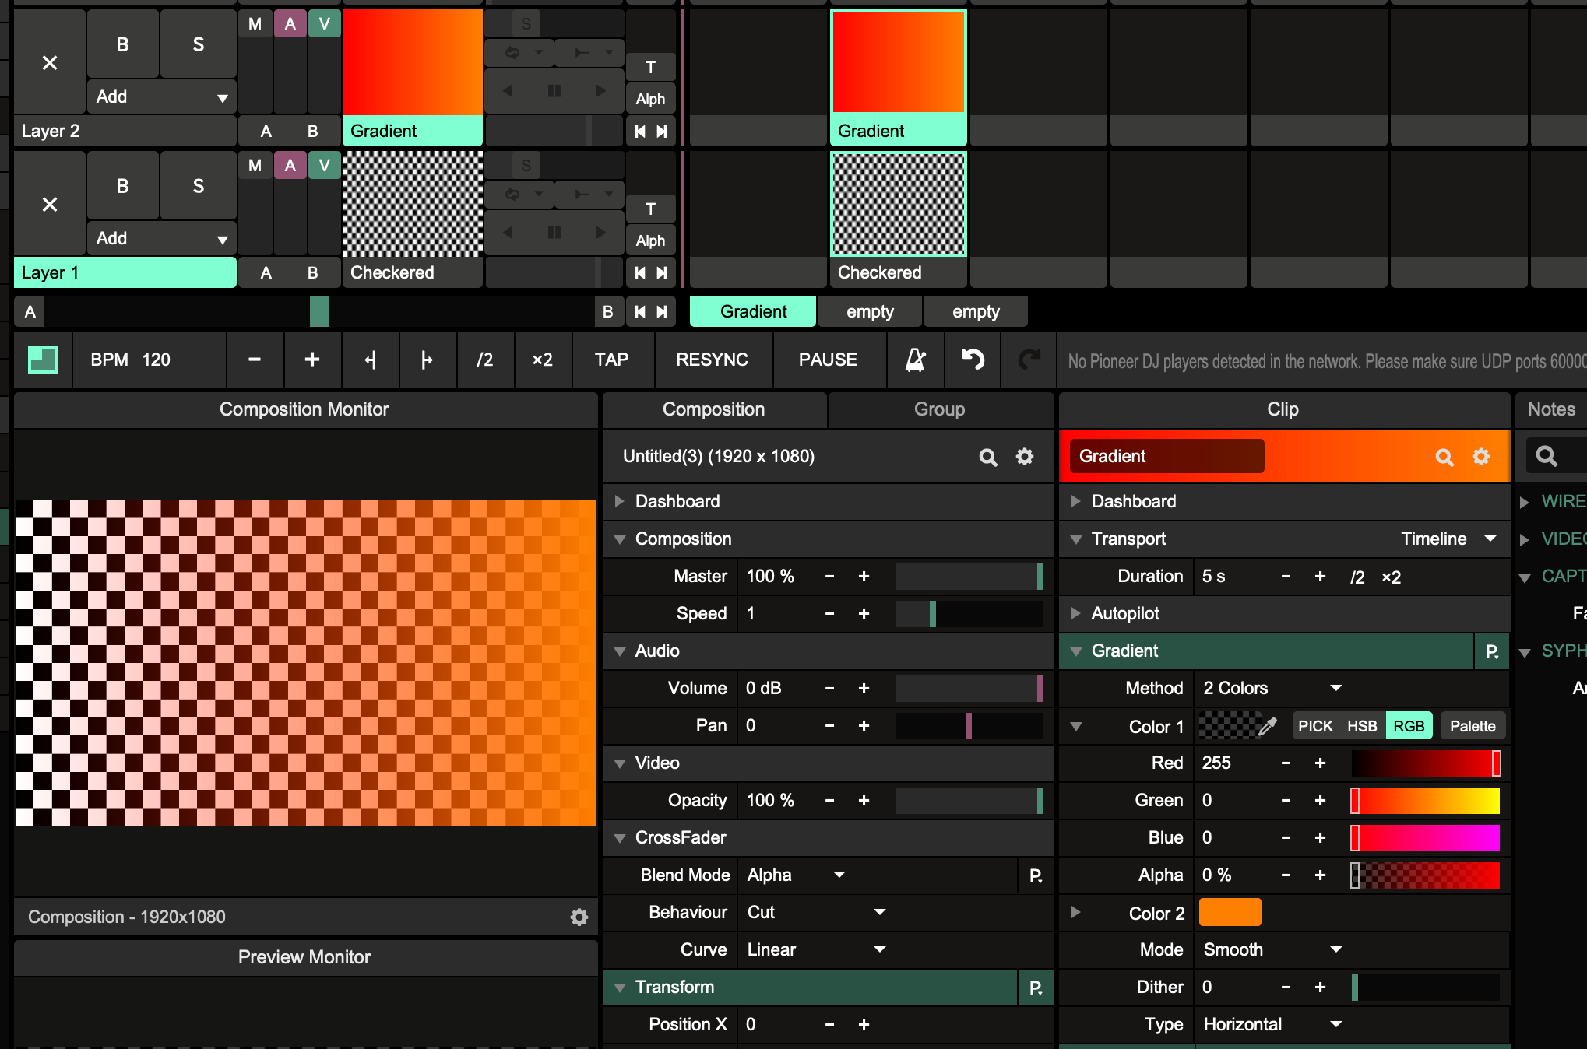This screenshot has width=1587, height=1049.
Task: Click search icon in Composition panel header
Action: (x=987, y=457)
